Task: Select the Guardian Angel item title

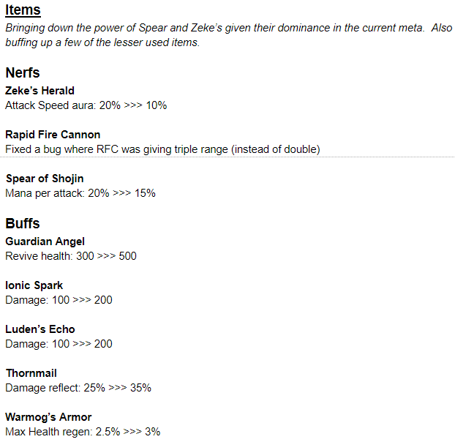Action: 45,241
